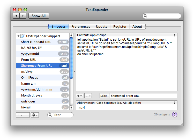194x140 pixels.
Task: Open the Update tab
Action: pos(102,26)
